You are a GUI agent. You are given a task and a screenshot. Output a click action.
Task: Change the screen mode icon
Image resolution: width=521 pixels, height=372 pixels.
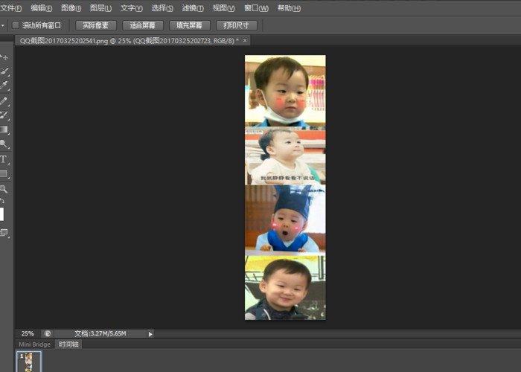tap(4, 232)
